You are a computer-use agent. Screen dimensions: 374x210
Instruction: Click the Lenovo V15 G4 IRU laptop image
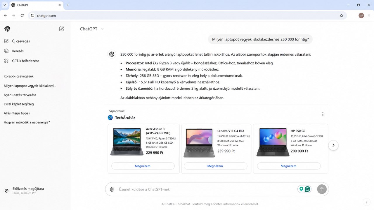[x=199, y=143]
